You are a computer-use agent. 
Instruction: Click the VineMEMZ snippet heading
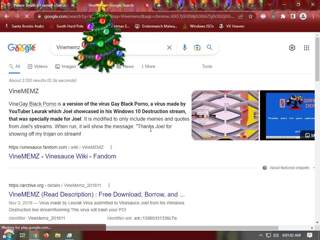click(24, 91)
